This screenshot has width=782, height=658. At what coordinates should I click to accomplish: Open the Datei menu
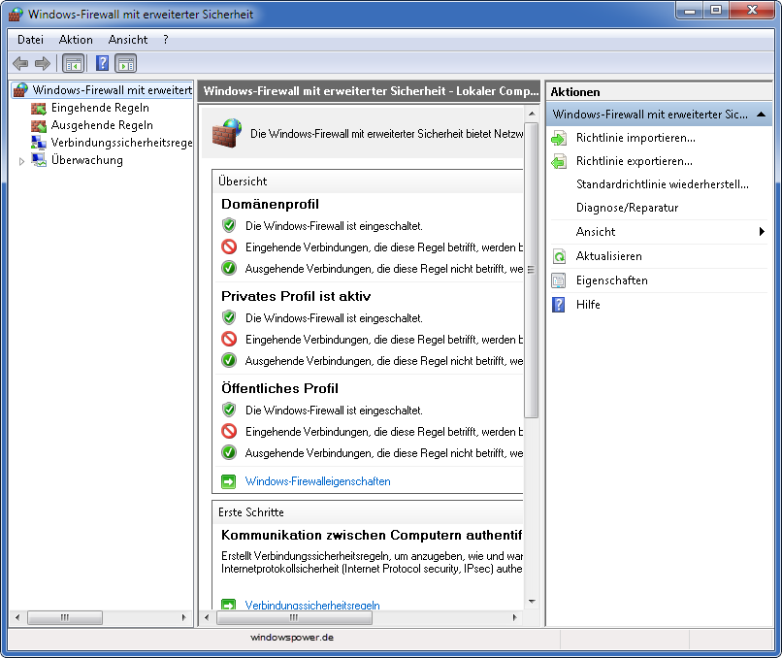point(30,40)
